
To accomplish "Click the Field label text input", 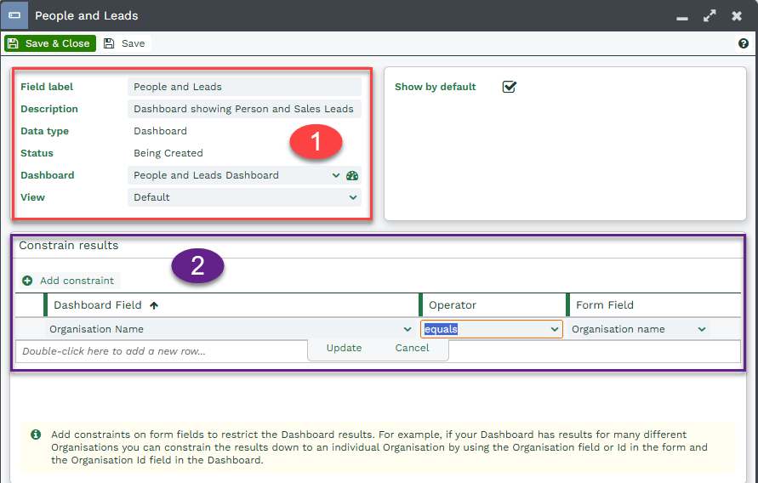I will [244, 87].
